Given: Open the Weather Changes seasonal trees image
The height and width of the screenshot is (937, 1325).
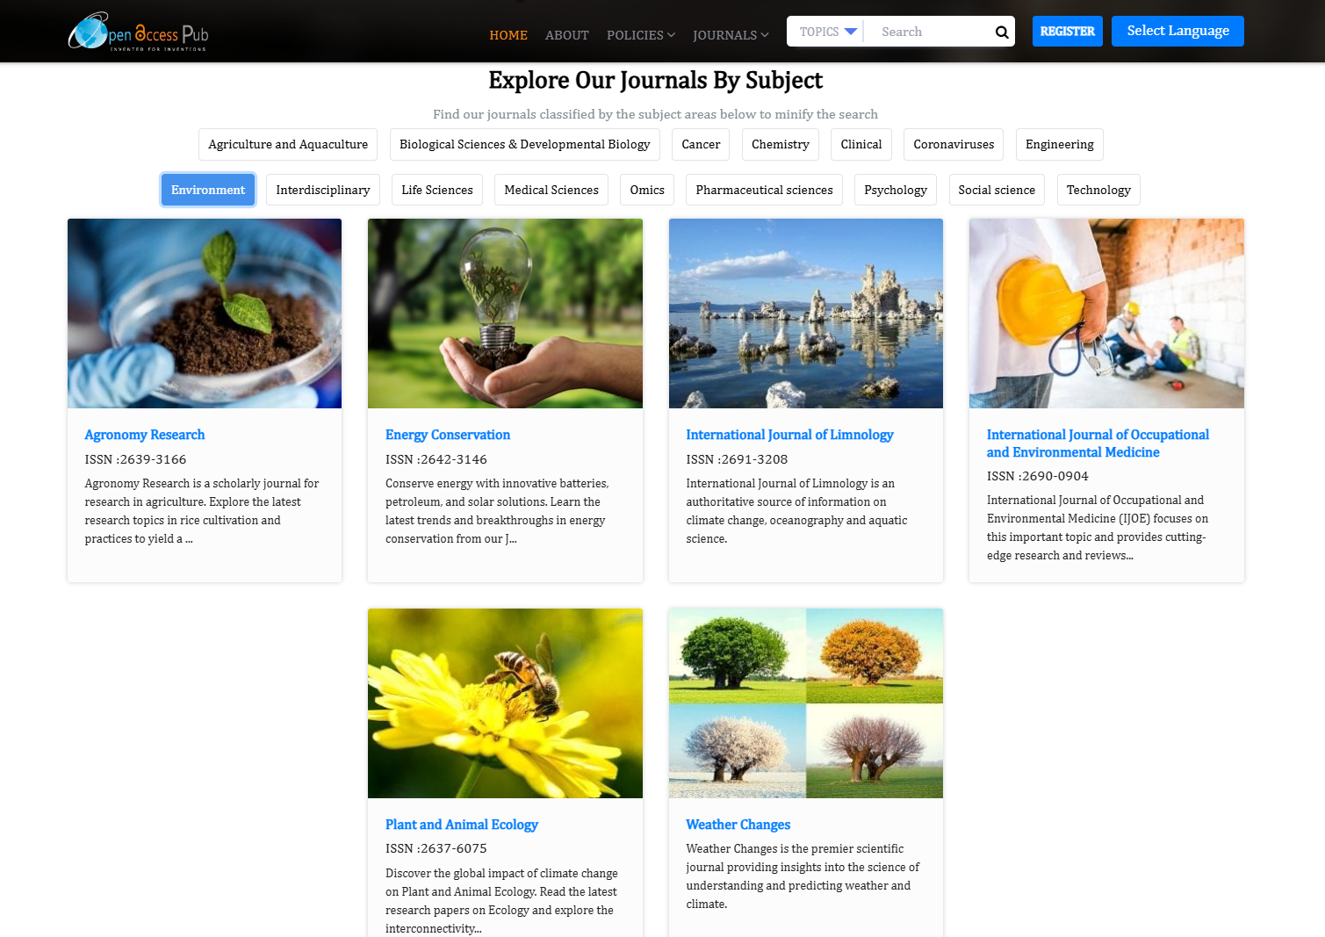Looking at the screenshot, I should tap(805, 703).
